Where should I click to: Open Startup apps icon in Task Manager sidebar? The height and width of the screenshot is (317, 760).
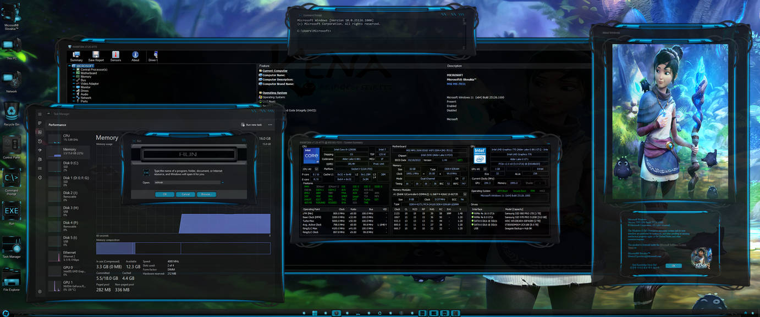tap(40, 150)
